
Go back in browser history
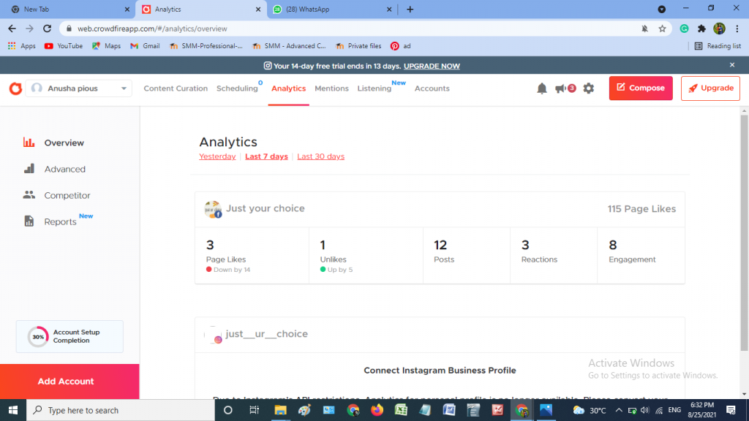pyautogui.click(x=12, y=29)
